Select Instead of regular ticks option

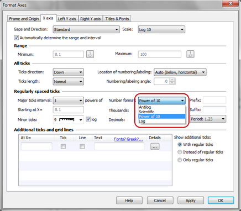180,152
